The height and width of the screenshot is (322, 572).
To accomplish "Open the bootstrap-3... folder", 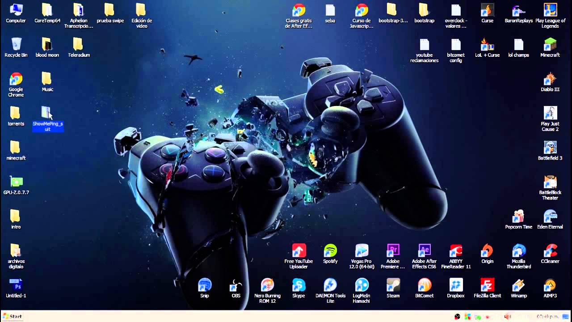I will point(393,13).
